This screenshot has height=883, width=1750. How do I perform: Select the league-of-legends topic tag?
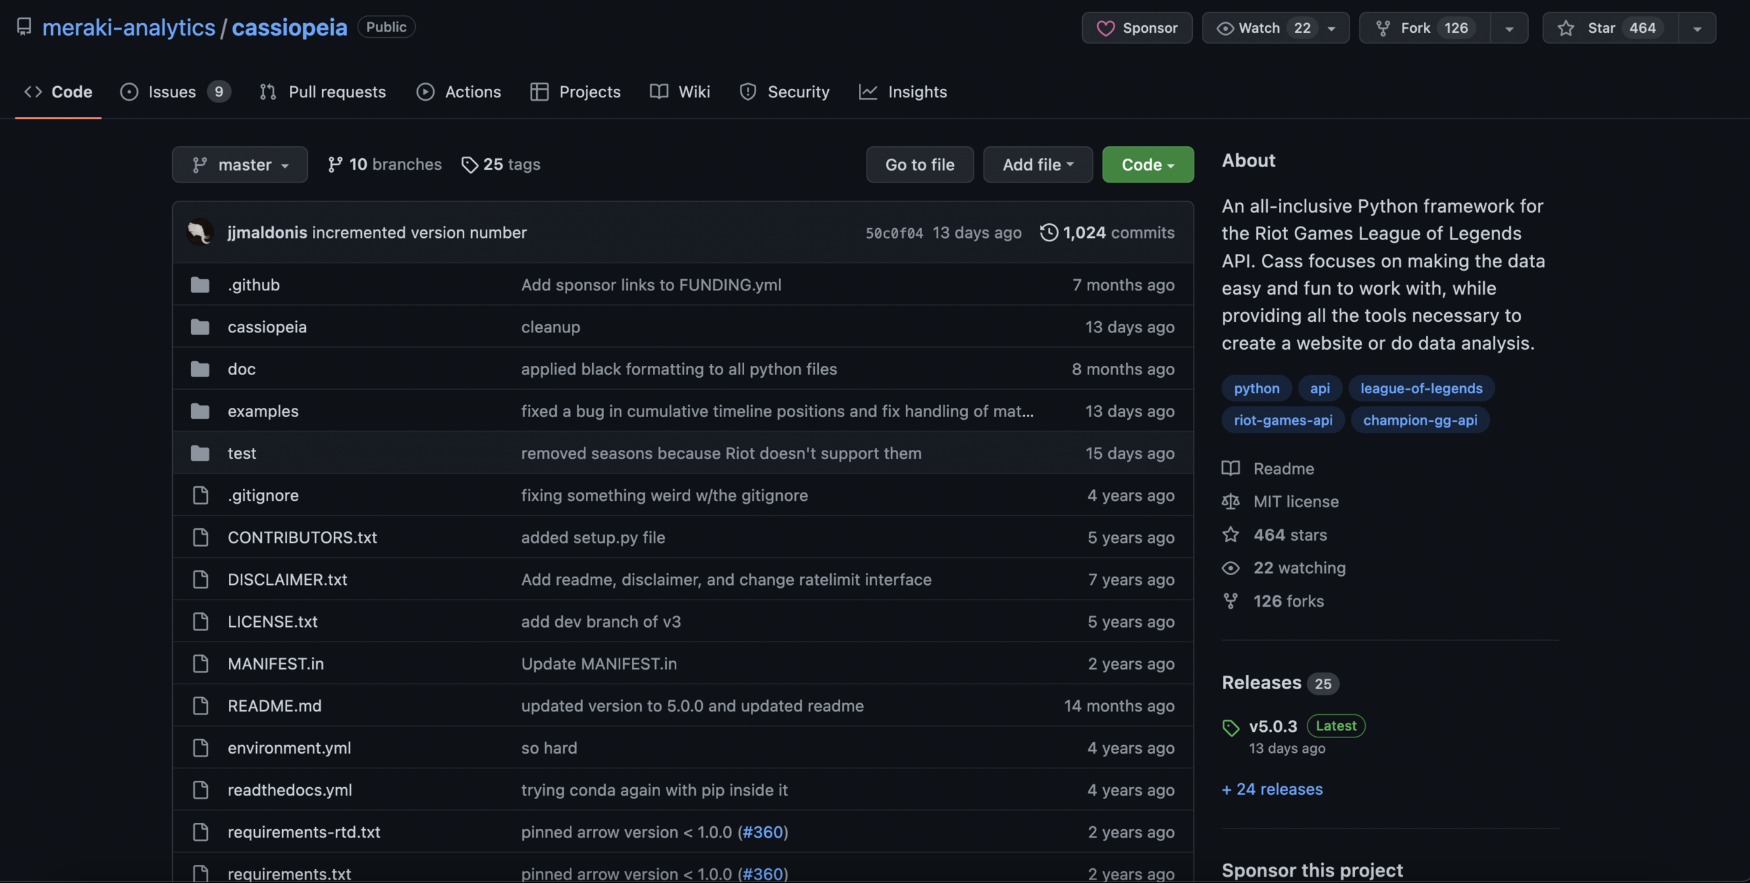coord(1420,388)
